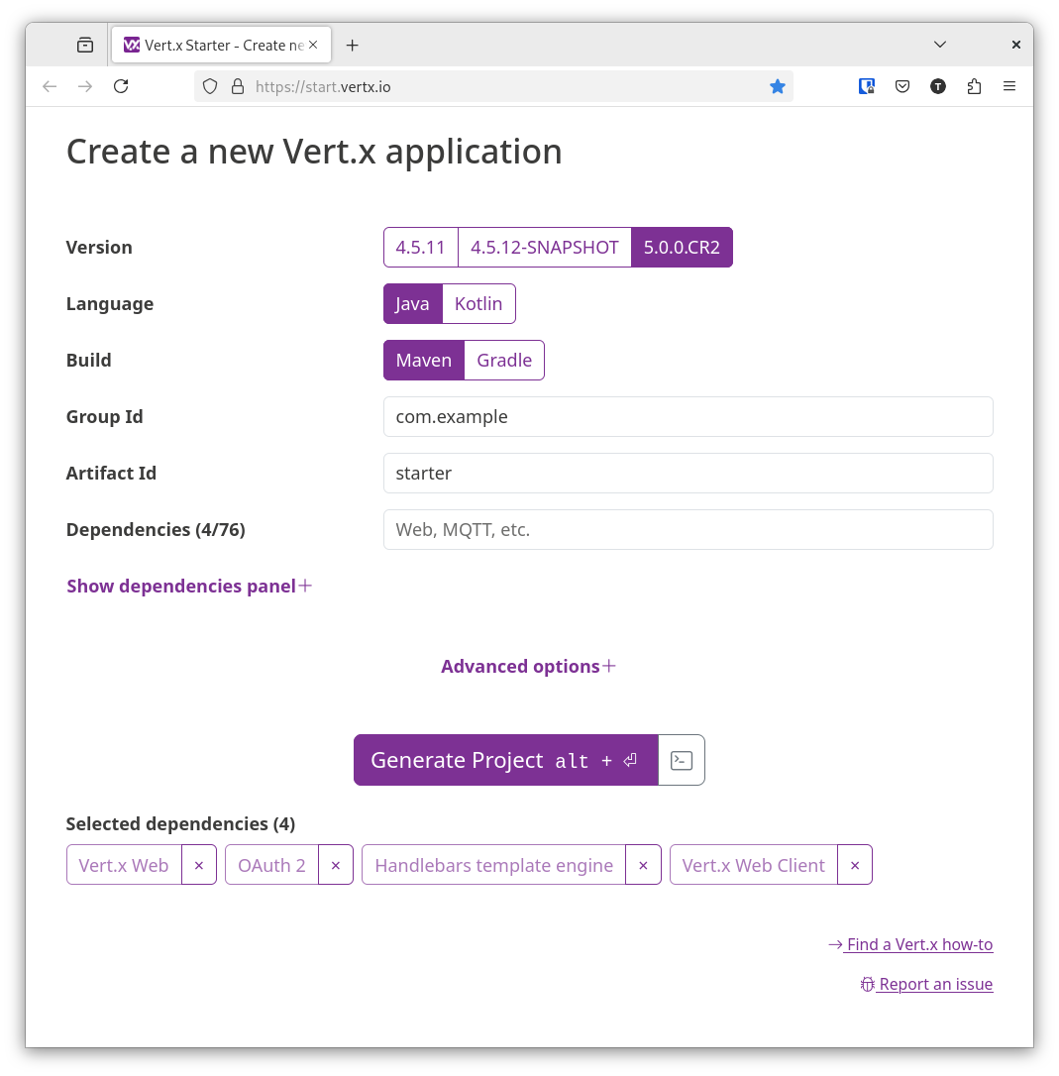Open the Firefox hamburger menu

[1009, 86]
